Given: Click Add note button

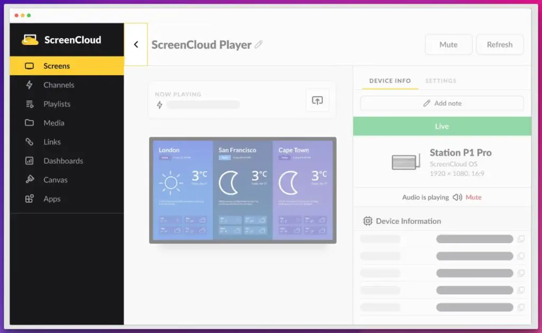Looking at the screenshot, I should (x=442, y=103).
